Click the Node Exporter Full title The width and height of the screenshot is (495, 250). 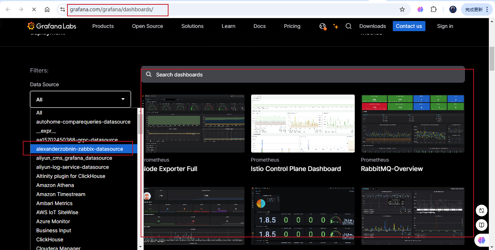[170, 168]
